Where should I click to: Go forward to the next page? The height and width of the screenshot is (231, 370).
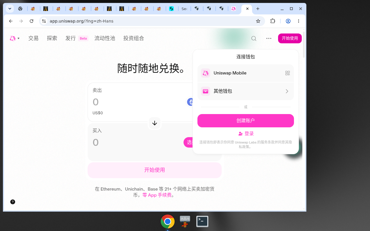[21, 21]
